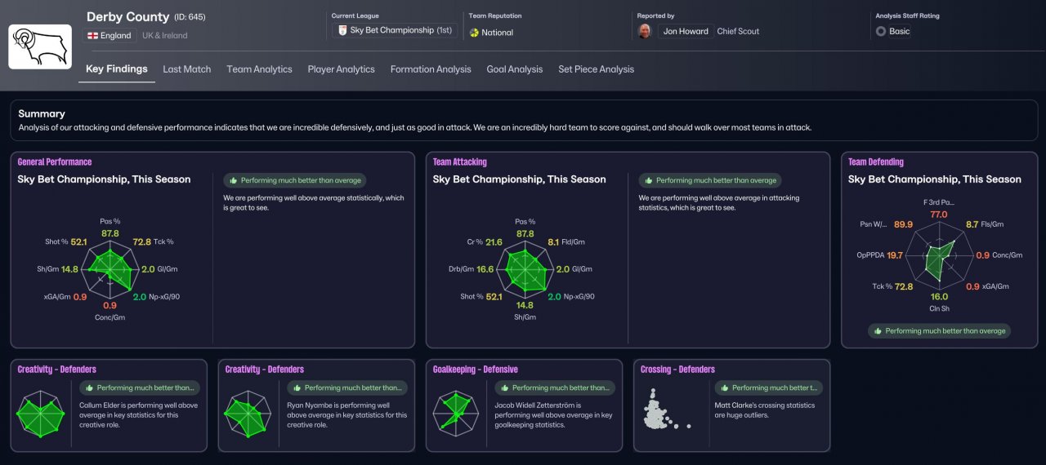View the Goal Analysis tab
The image size is (1046, 465).
coord(514,69)
